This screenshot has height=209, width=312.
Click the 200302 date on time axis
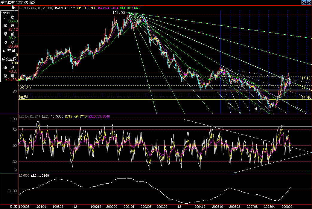point(162,207)
